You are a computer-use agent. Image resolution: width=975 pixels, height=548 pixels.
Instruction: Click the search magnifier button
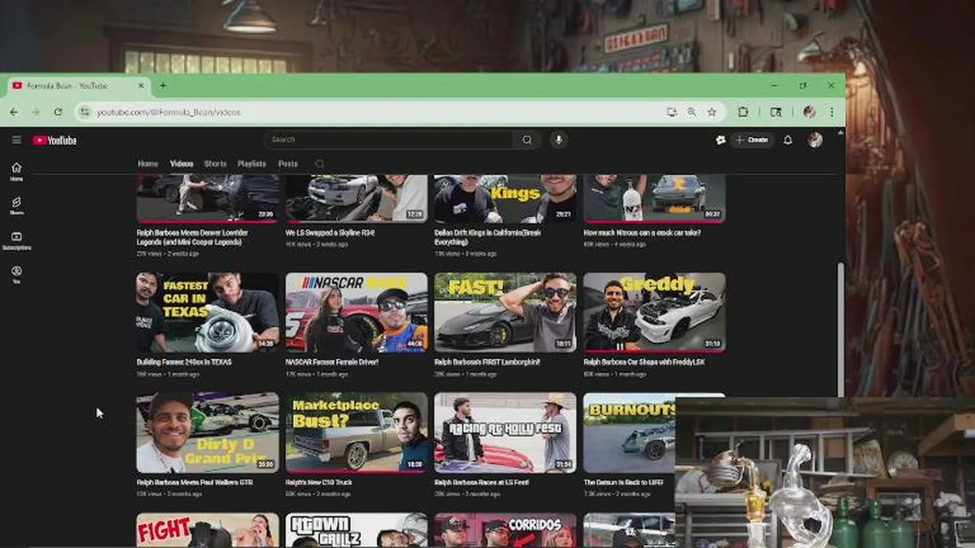527,139
